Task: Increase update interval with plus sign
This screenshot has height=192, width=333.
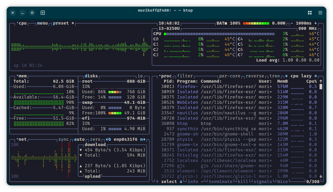Action: point(316,23)
